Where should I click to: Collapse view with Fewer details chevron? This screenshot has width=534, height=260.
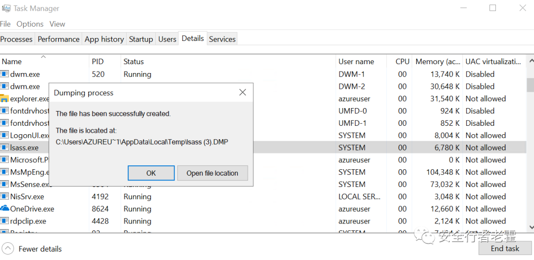pos(8,249)
